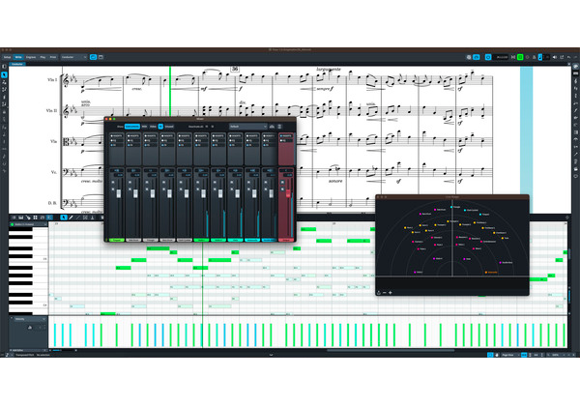Click the 'sonore' marking in cello staff
The image size is (580, 406).
click(x=335, y=181)
